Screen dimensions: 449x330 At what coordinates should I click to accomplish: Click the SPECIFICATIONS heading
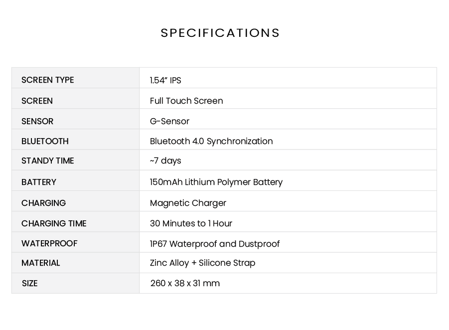(x=220, y=33)
